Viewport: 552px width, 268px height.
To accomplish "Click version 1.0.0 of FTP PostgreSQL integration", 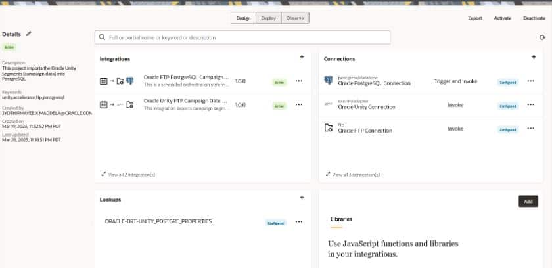I will tap(240, 81).
